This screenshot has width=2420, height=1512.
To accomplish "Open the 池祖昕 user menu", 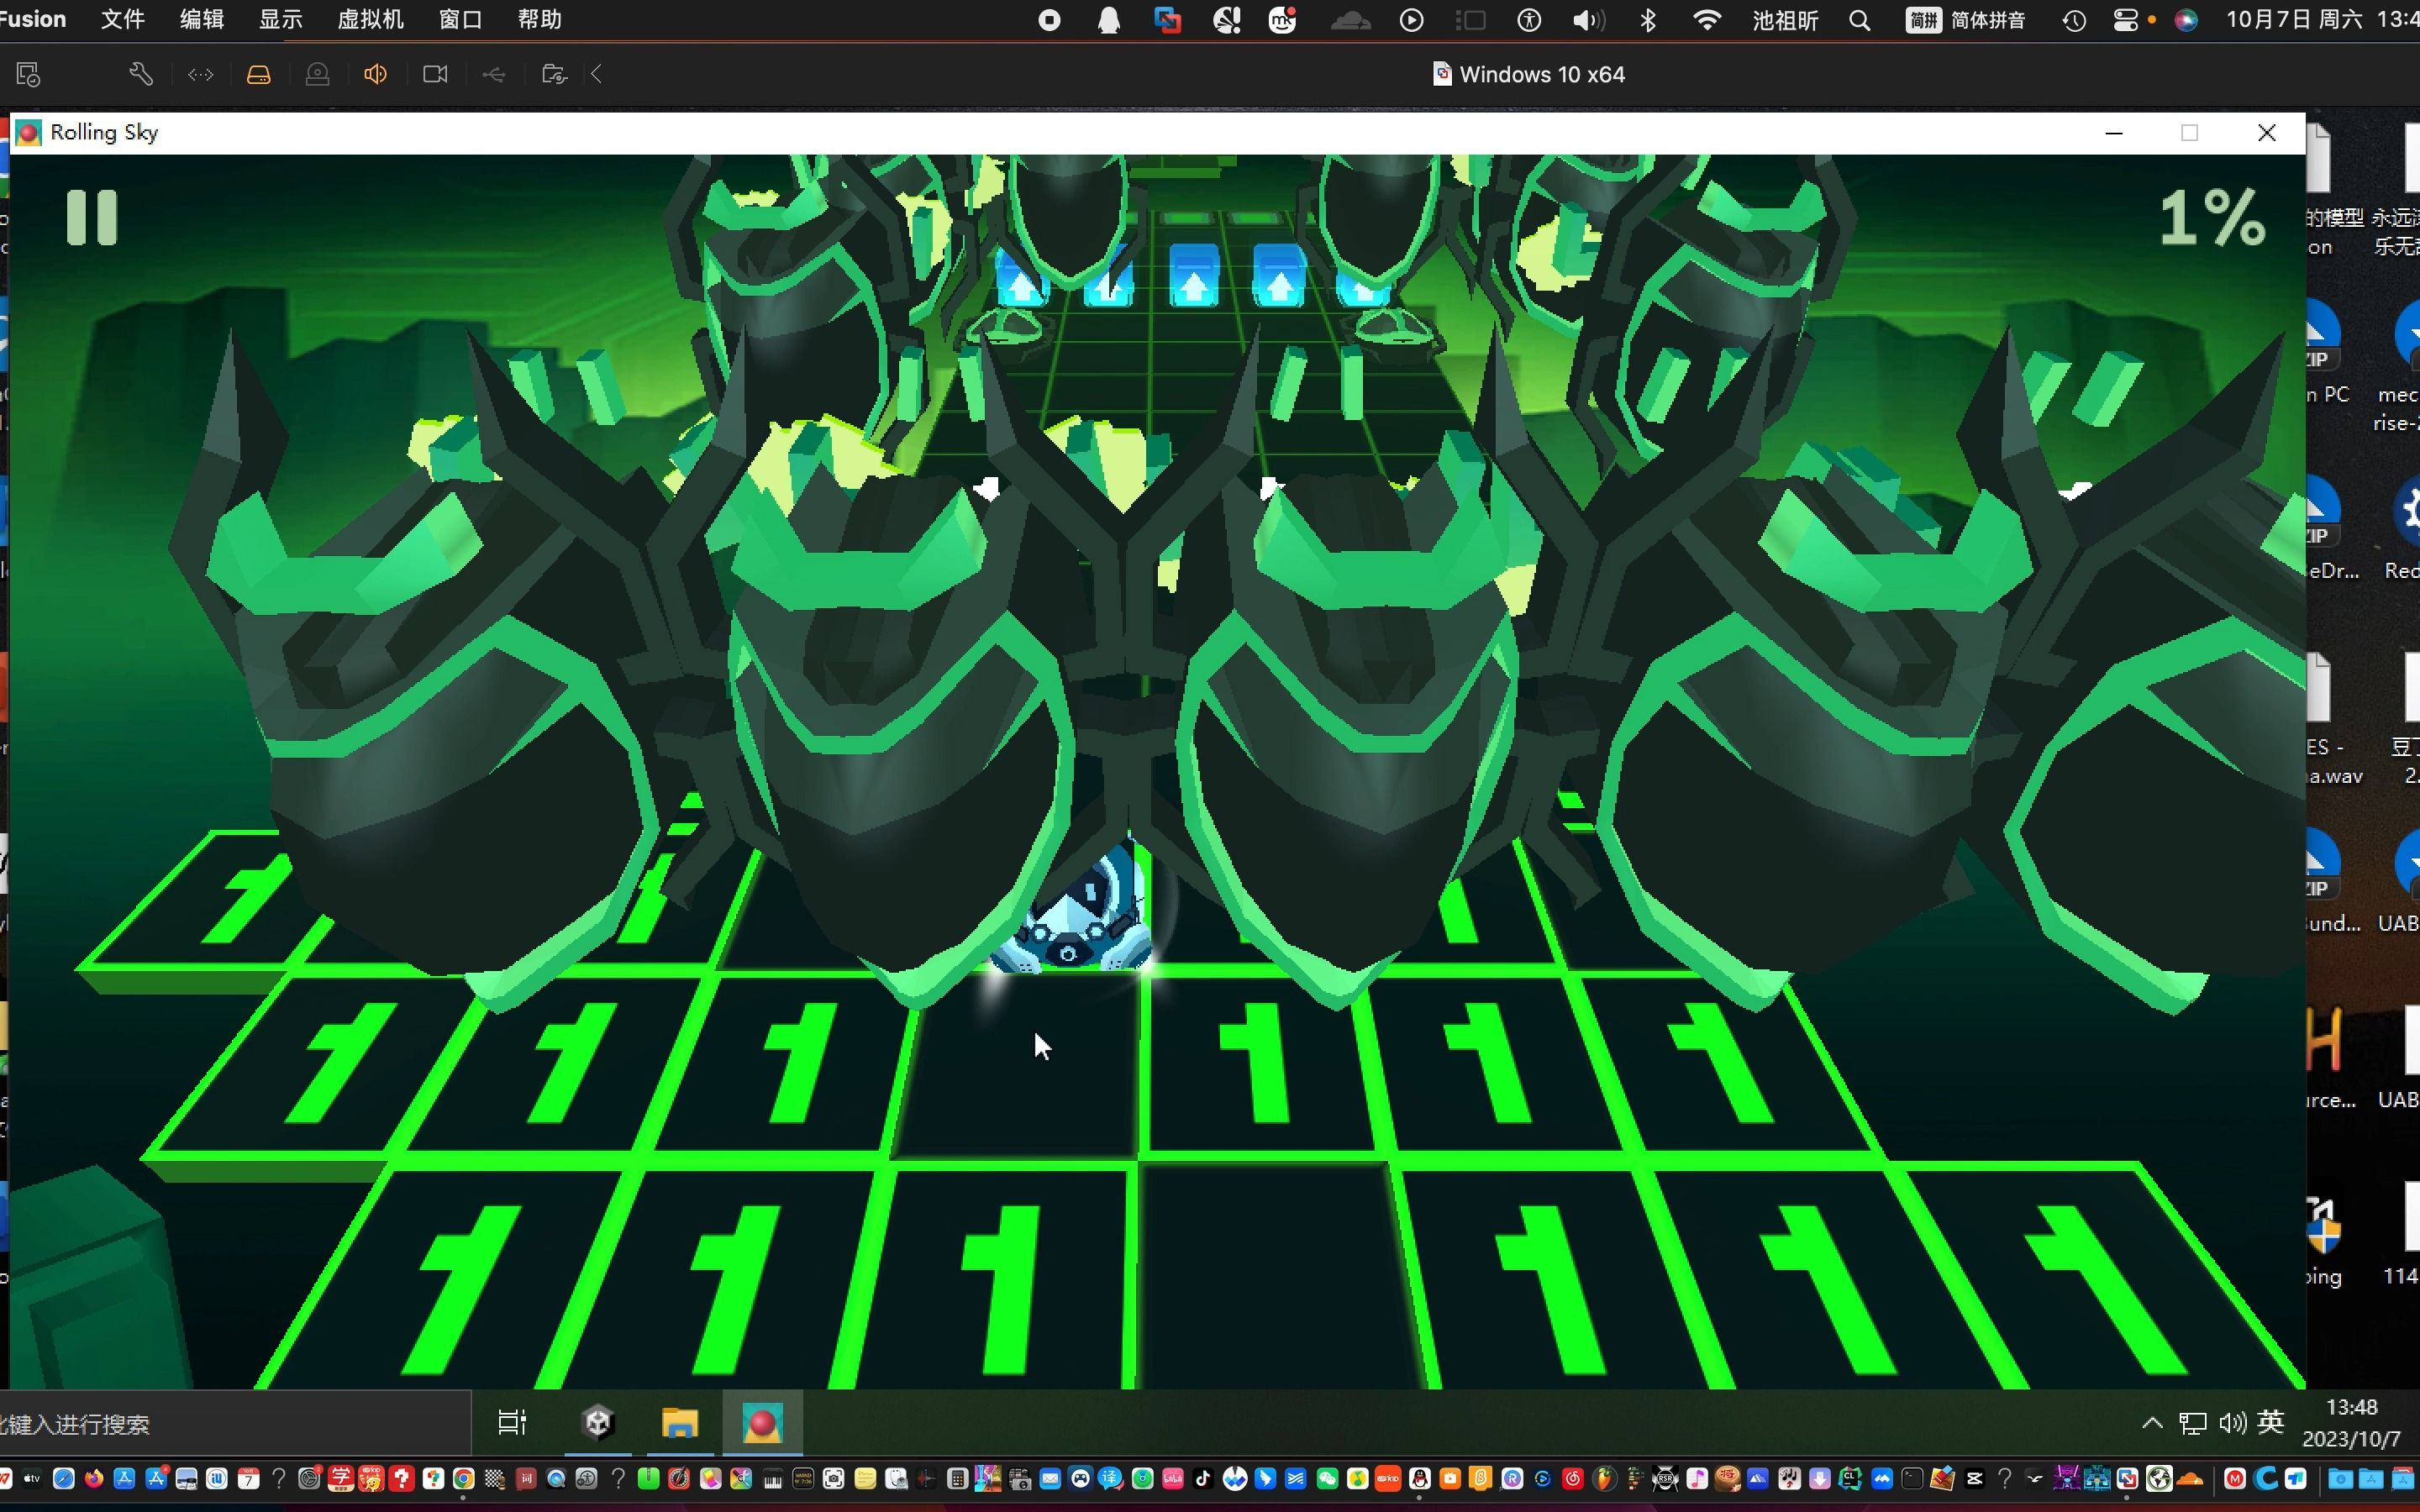I will pyautogui.click(x=1785, y=20).
